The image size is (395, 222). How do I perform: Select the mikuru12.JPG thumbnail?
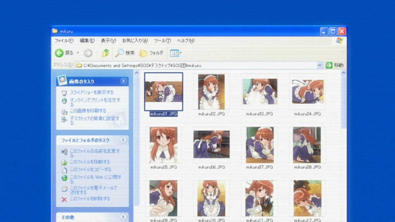(307, 198)
